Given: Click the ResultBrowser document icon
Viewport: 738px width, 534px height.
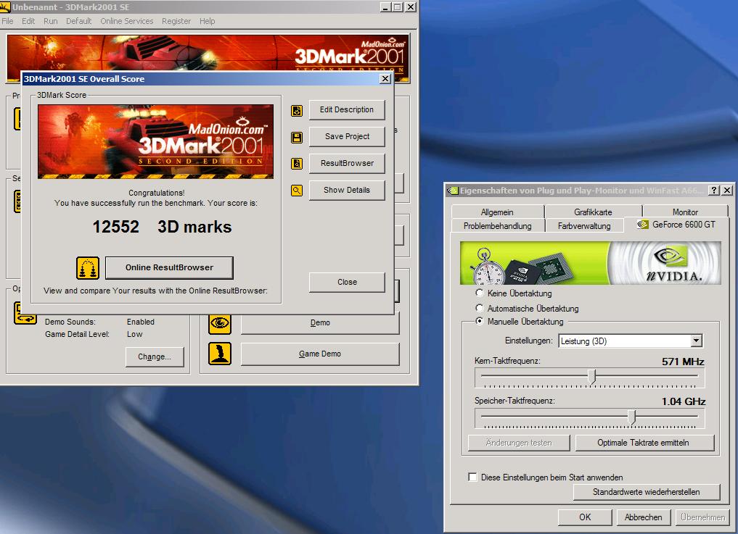Looking at the screenshot, I should (297, 164).
